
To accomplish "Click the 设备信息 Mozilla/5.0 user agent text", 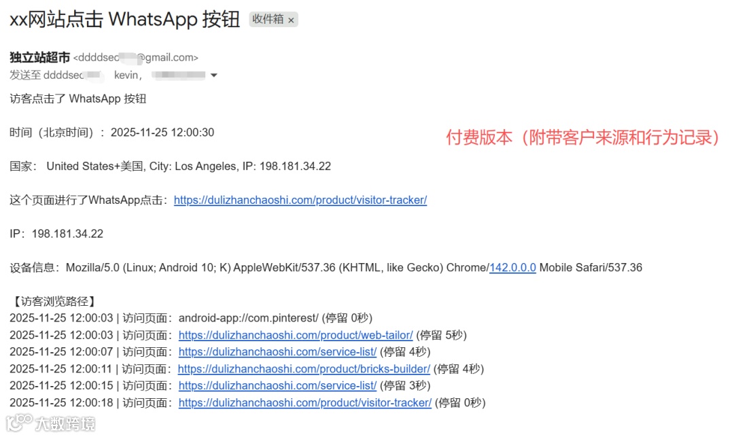I will (x=326, y=268).
